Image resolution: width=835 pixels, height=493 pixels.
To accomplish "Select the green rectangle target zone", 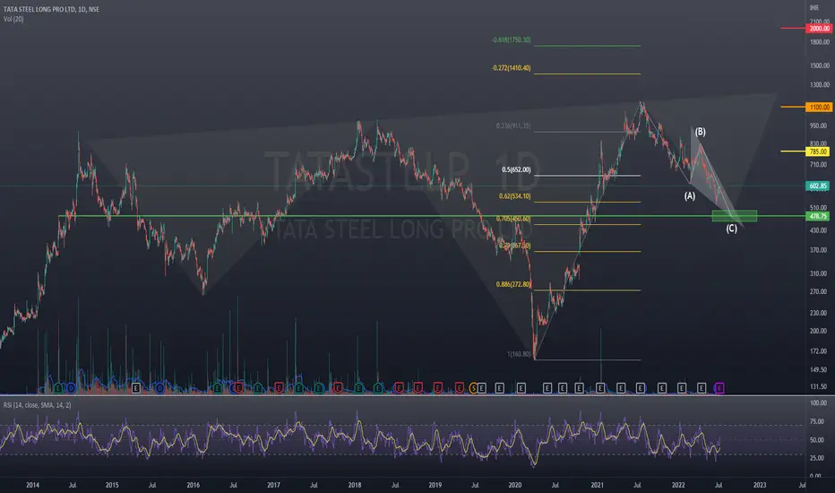I will (x=735, y=216).
